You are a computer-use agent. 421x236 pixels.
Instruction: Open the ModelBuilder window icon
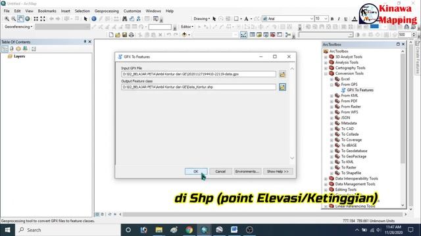point(288,35)
